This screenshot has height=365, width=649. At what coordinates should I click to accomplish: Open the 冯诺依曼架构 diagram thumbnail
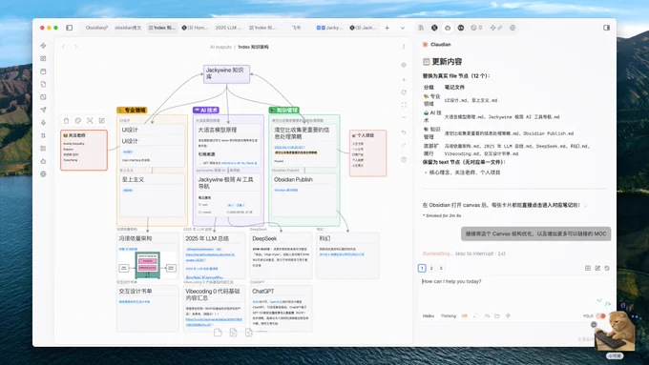tap(147, 265)
